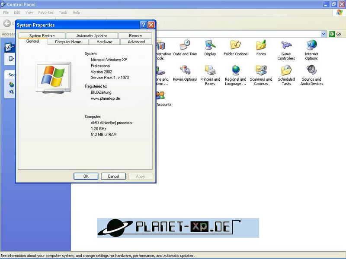
Task: Open Sounds and Audio Devices icon
Action: 311,75
